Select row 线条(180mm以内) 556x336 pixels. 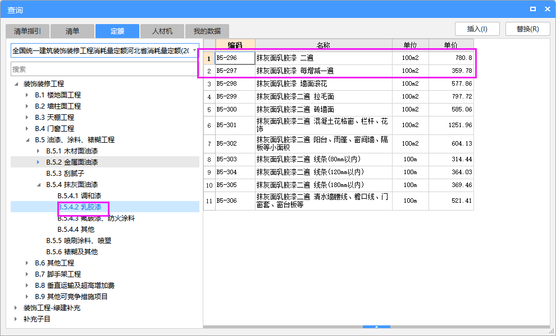coord(339,185)
